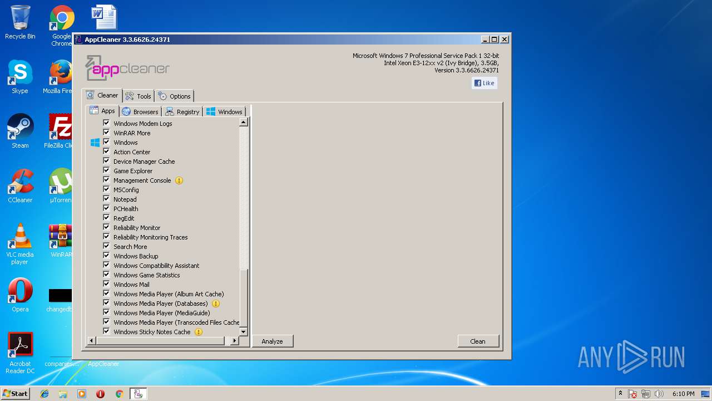Open Windows Explorer folder in the taskbar
The width and height of the screenshot is (712, 401).
click(x=63, y=394)
